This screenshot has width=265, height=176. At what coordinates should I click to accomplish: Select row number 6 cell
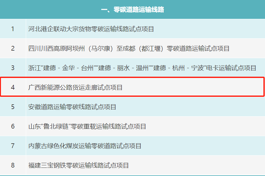[13, 126]
